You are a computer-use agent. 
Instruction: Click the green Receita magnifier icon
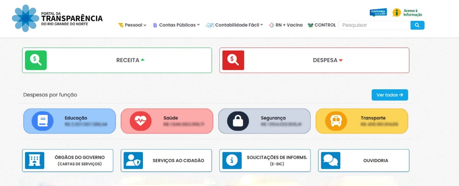[36, 60]
